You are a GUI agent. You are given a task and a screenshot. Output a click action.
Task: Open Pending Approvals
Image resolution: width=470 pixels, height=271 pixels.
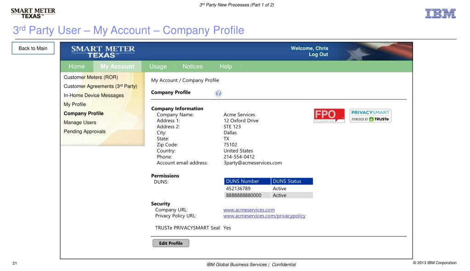[x=85, y=131]
